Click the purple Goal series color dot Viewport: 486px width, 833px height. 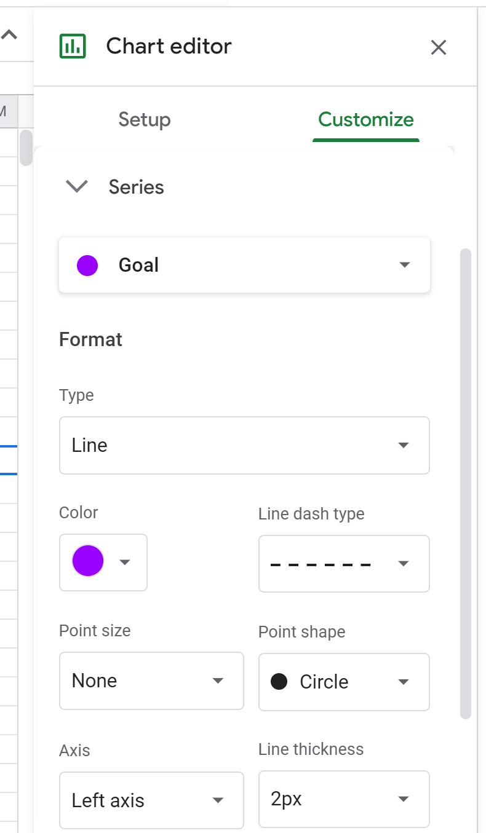(x=87, y=265)
